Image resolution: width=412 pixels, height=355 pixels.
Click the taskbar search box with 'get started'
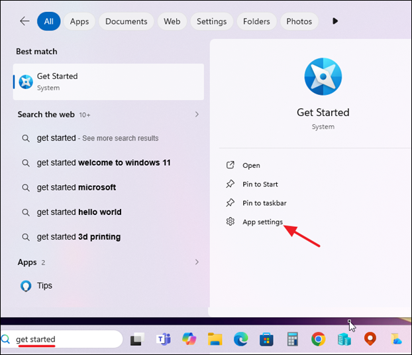(x=61, y=339)
